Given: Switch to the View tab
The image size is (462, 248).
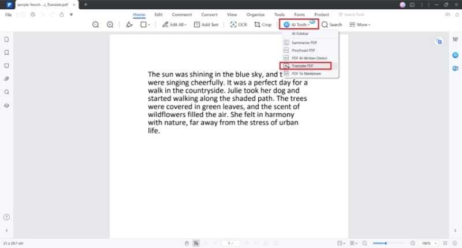Looking at the screenshot, I should pyautogui.click(x=232, y=14).
